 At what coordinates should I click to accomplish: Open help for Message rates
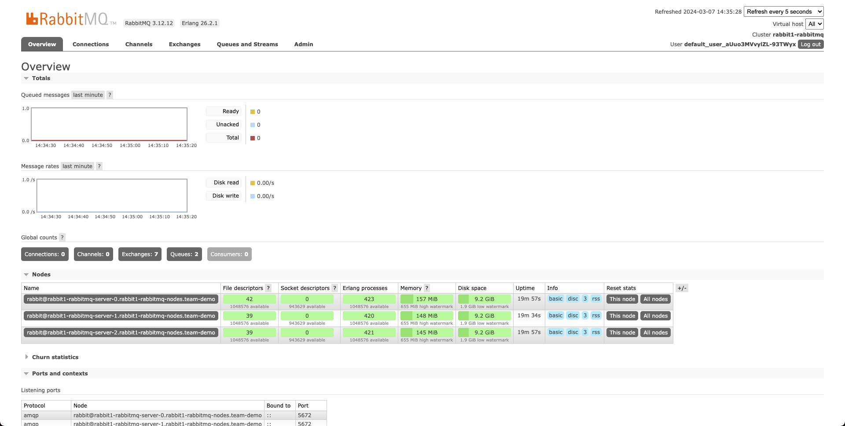[x=99, y=166]
